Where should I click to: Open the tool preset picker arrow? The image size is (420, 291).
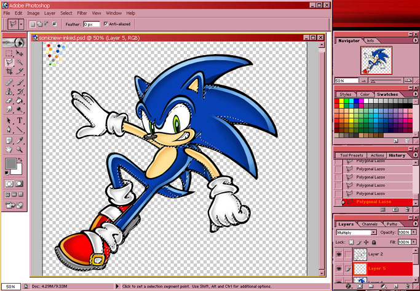pyautogui.click(x=21, y=25)
